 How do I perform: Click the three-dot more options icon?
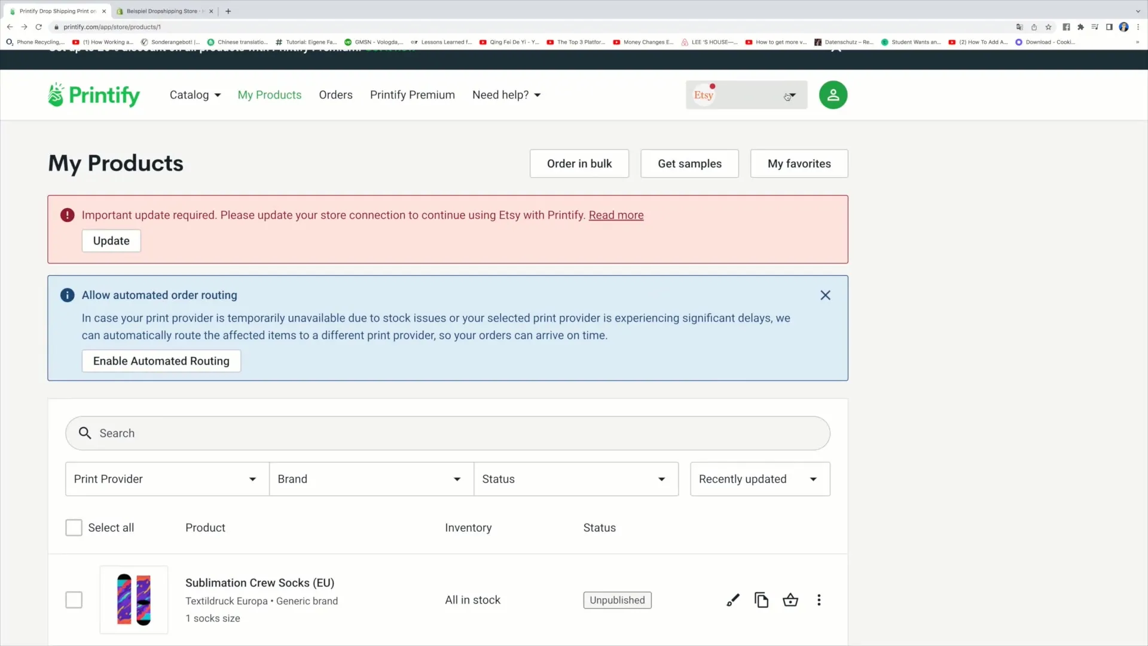pyautogui.click(x=819, y=601)
